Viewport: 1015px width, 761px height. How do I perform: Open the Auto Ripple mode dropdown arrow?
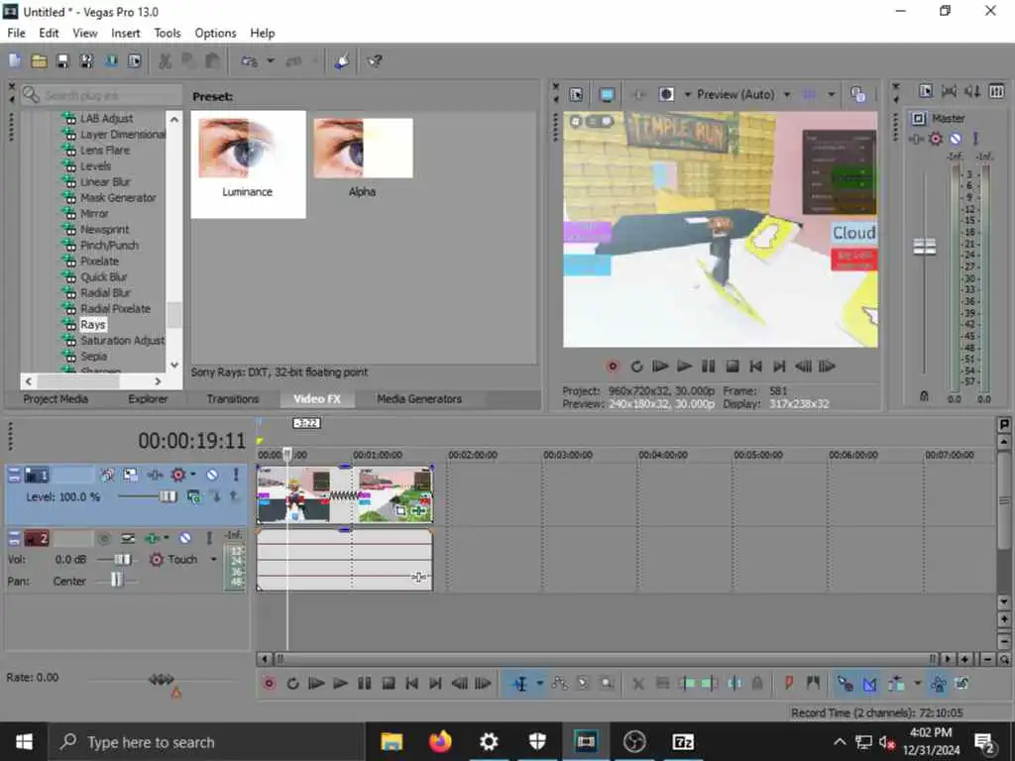click(x=917, y=684)
